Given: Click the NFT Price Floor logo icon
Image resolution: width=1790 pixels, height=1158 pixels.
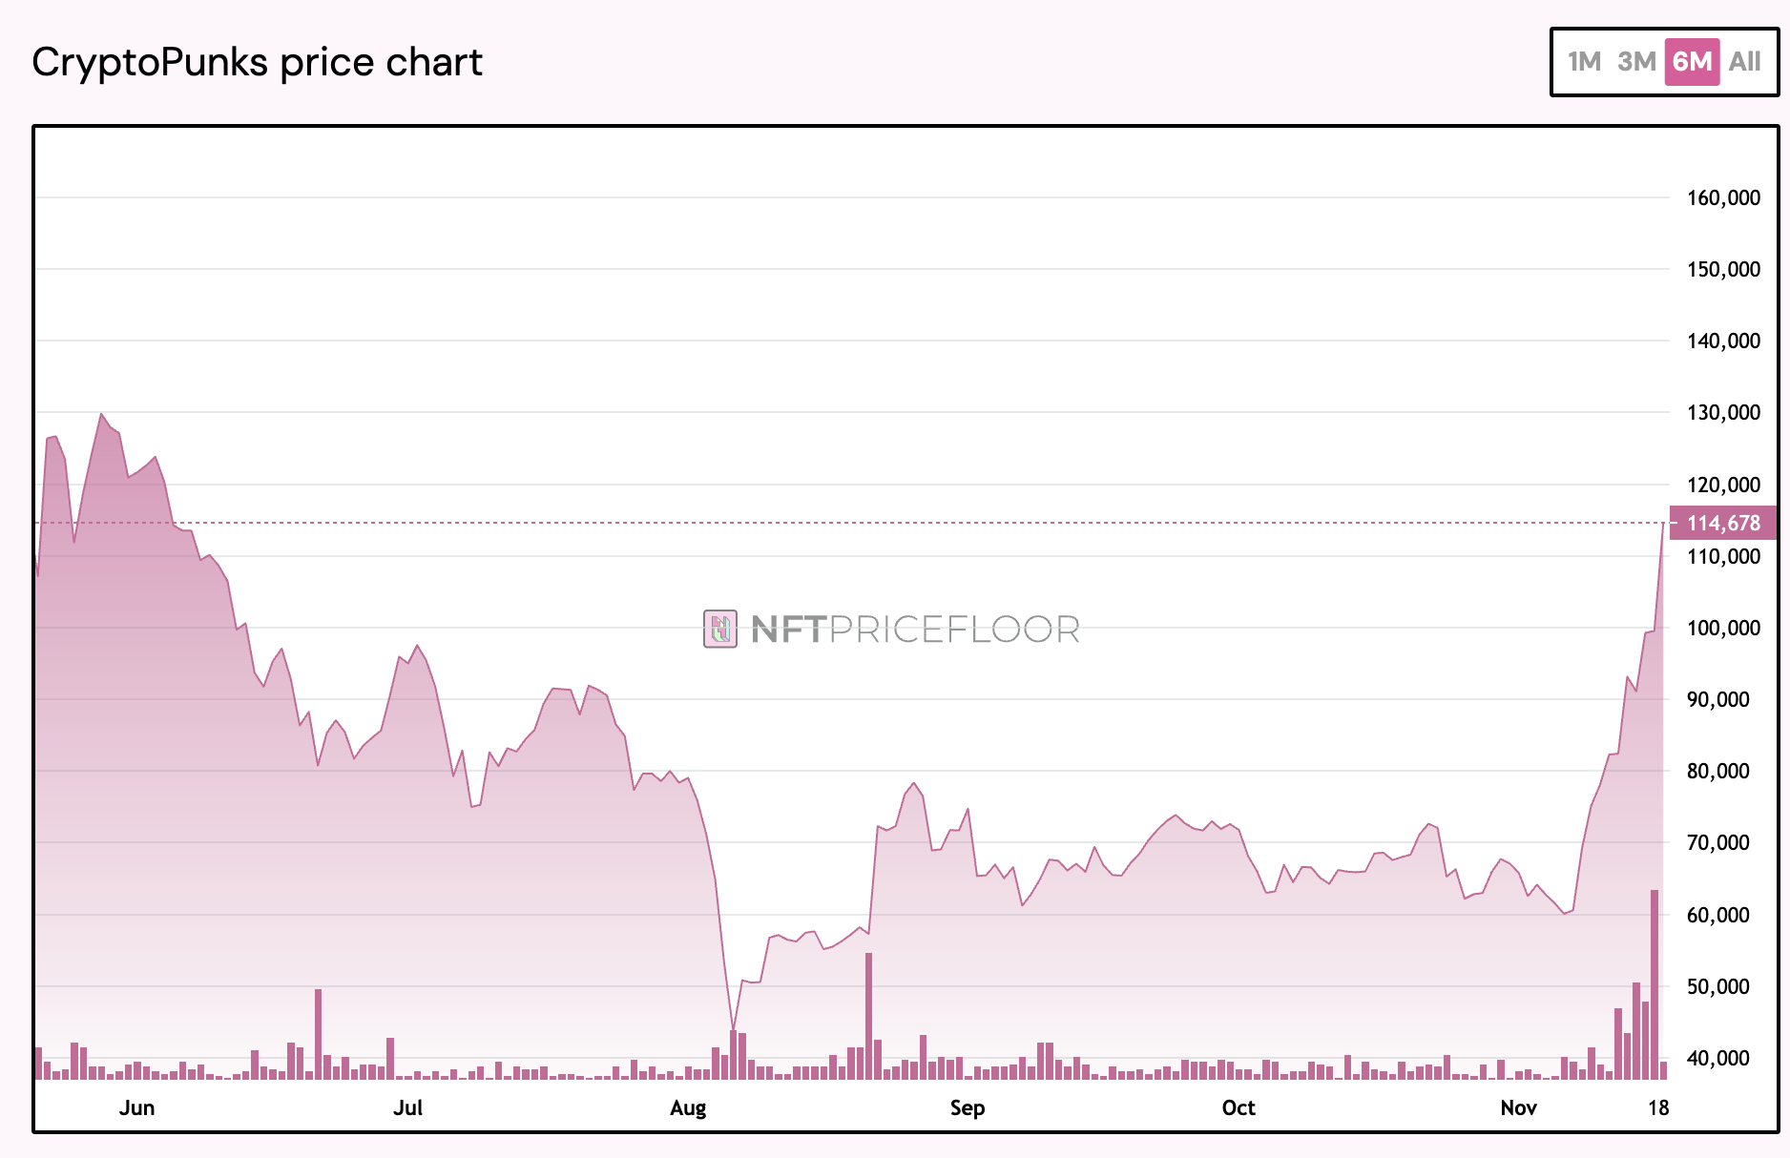Looking at the screenshot, I should pyautogui.click(x=720, y=629).
